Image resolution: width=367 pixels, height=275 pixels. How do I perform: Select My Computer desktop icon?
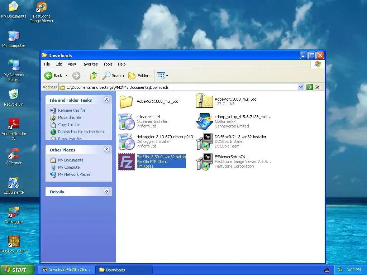tap(14, 39)
